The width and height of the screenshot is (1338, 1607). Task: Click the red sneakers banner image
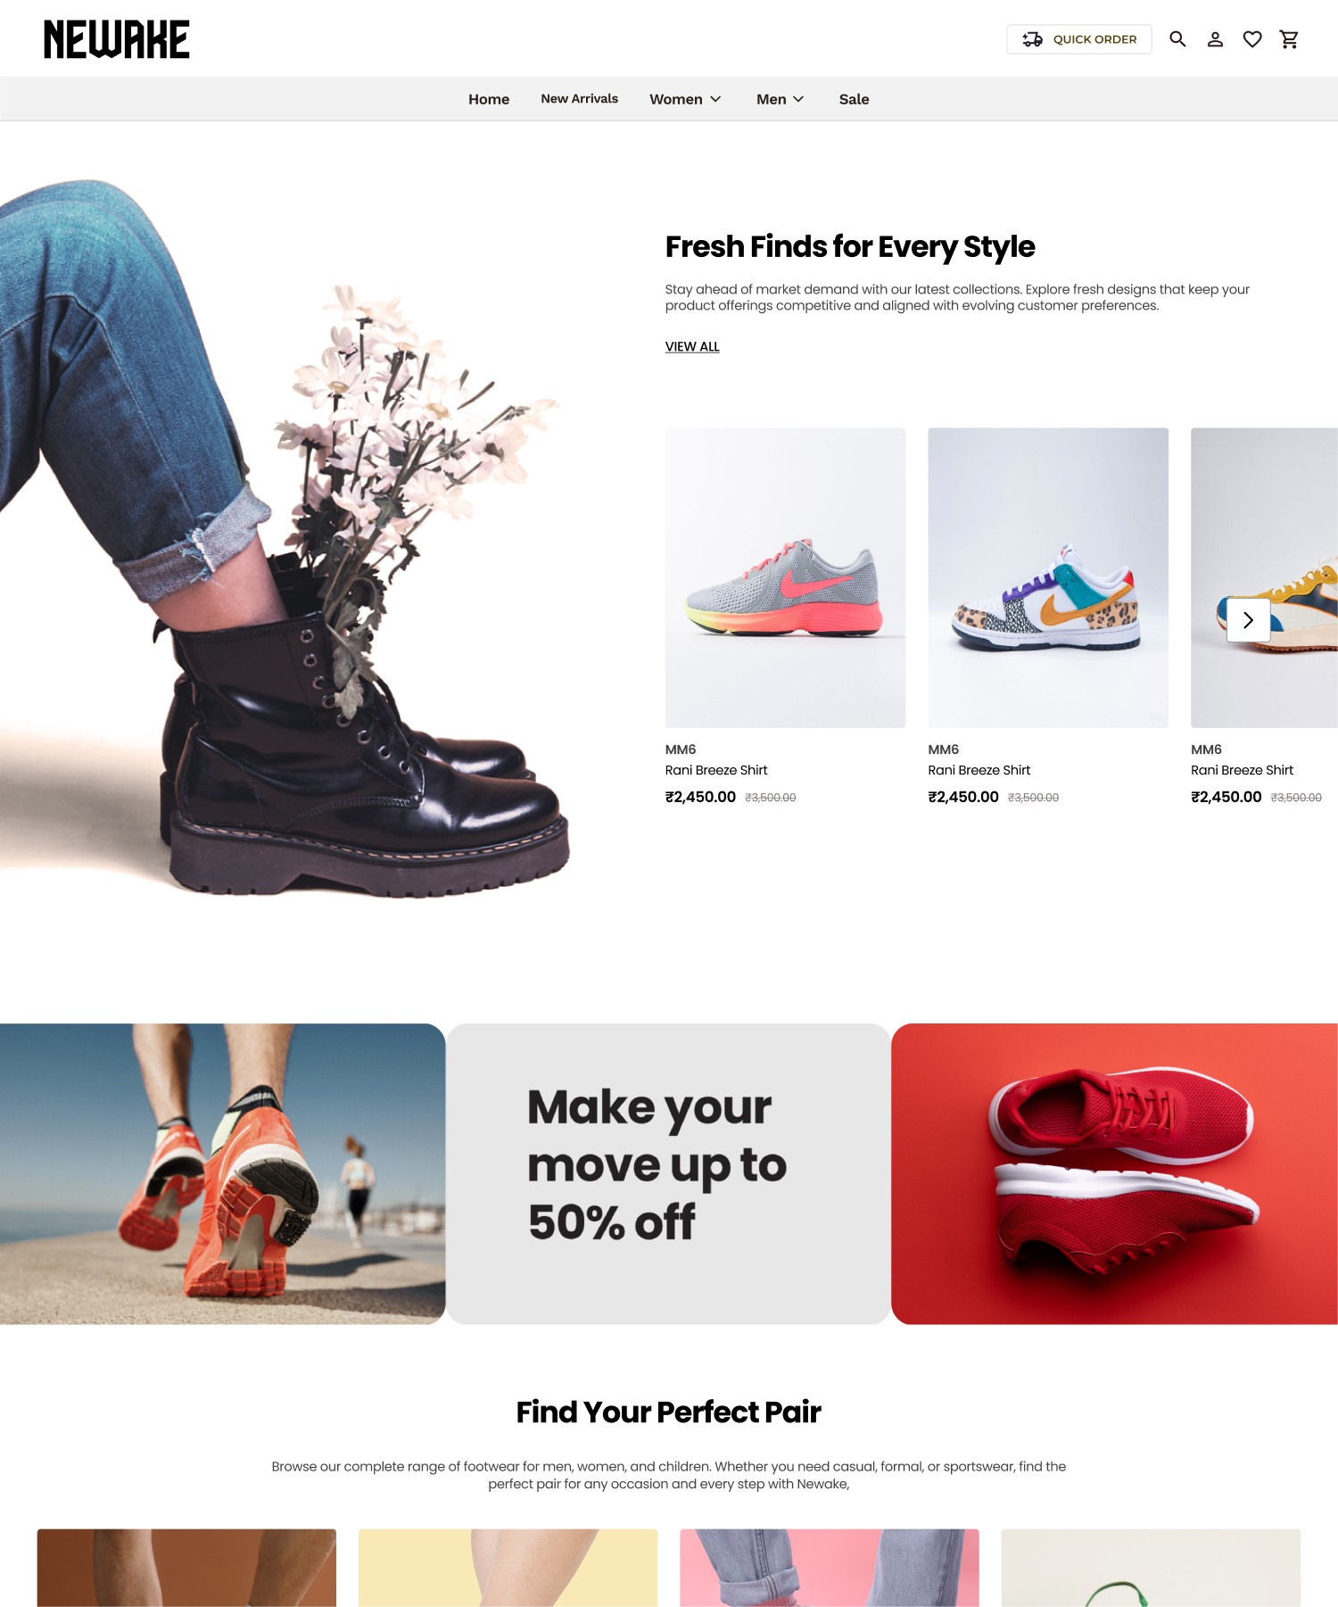click(x=1114, y=1173)
